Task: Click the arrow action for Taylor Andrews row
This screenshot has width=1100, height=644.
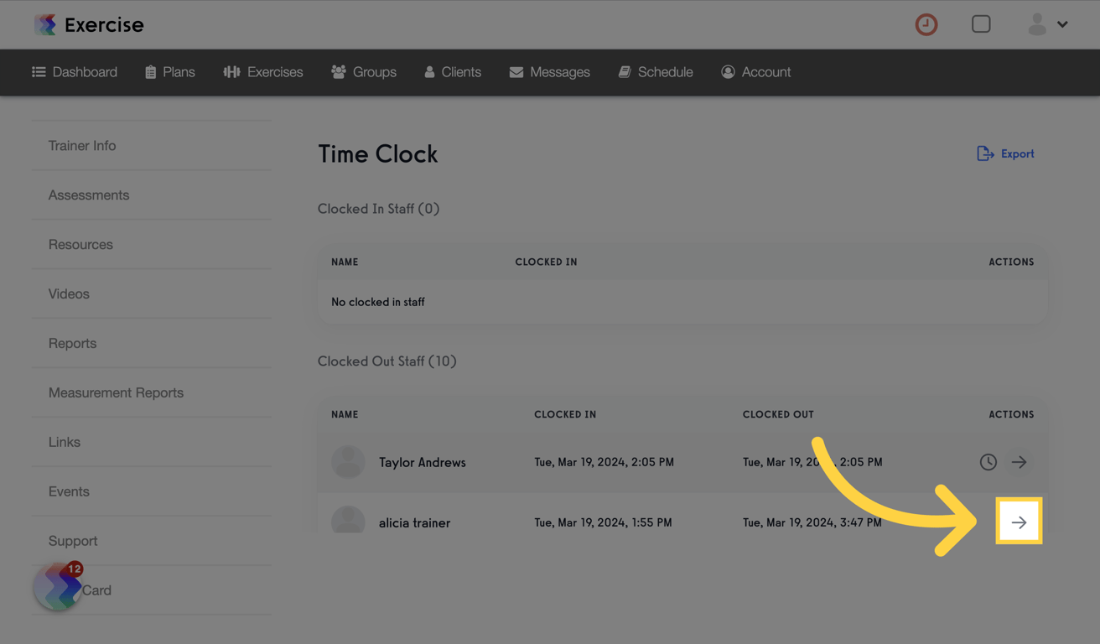Action: click(1019, 461)
